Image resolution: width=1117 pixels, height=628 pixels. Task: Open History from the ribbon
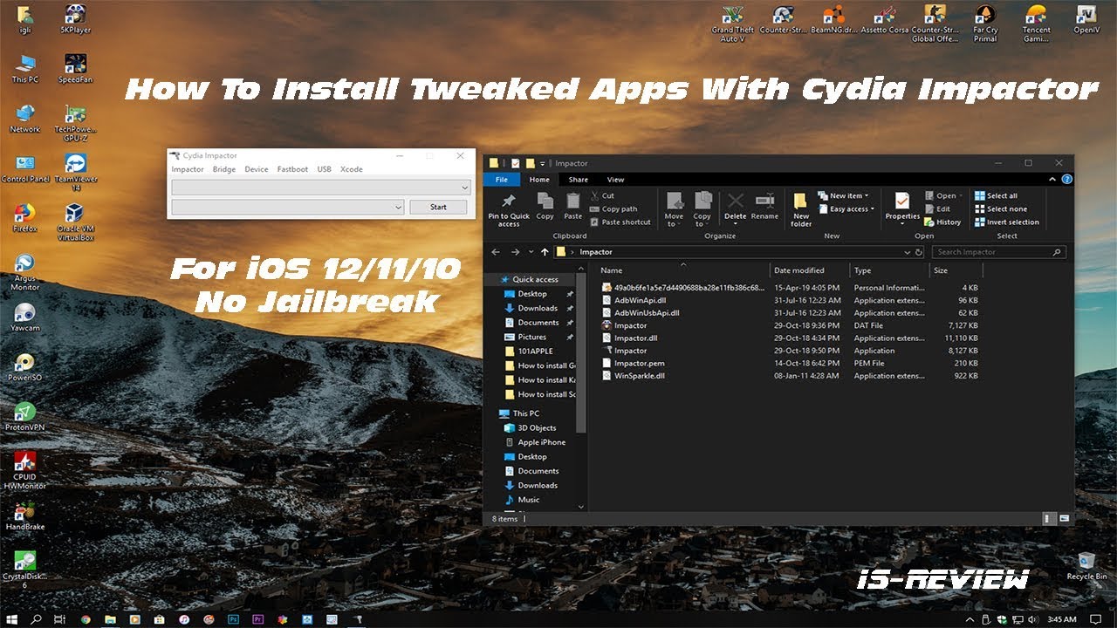(942, 222)
